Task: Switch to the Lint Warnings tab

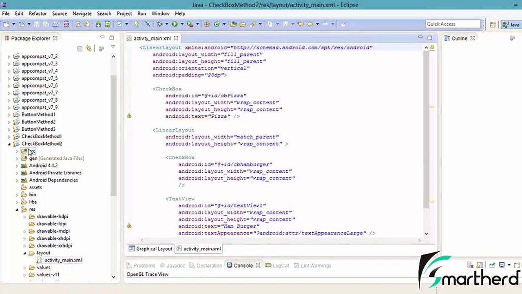Action: point(312,265)
